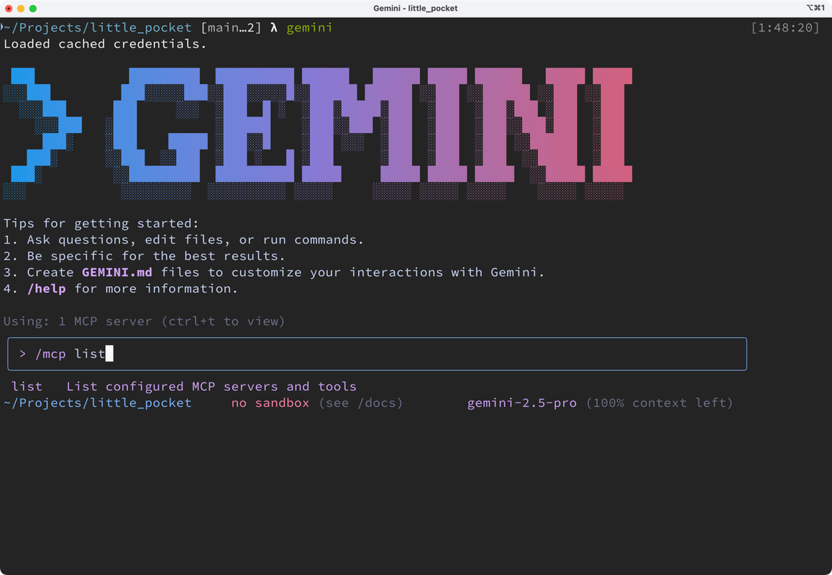Maximize the window with green button
The width and height of the screenshot is (832, 575).
(x=33, y=9)
